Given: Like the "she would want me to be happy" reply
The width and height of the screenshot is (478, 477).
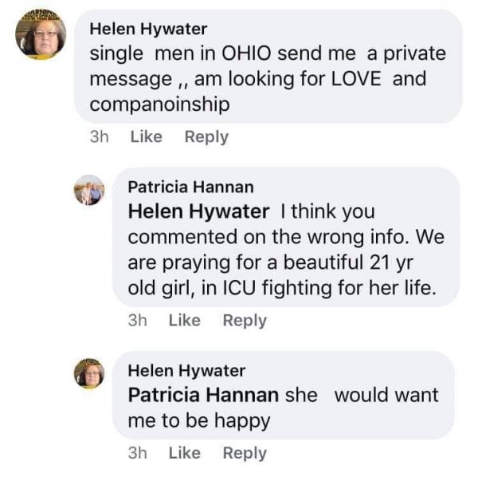Looking at the screenshot, I should tap(185, 452).
